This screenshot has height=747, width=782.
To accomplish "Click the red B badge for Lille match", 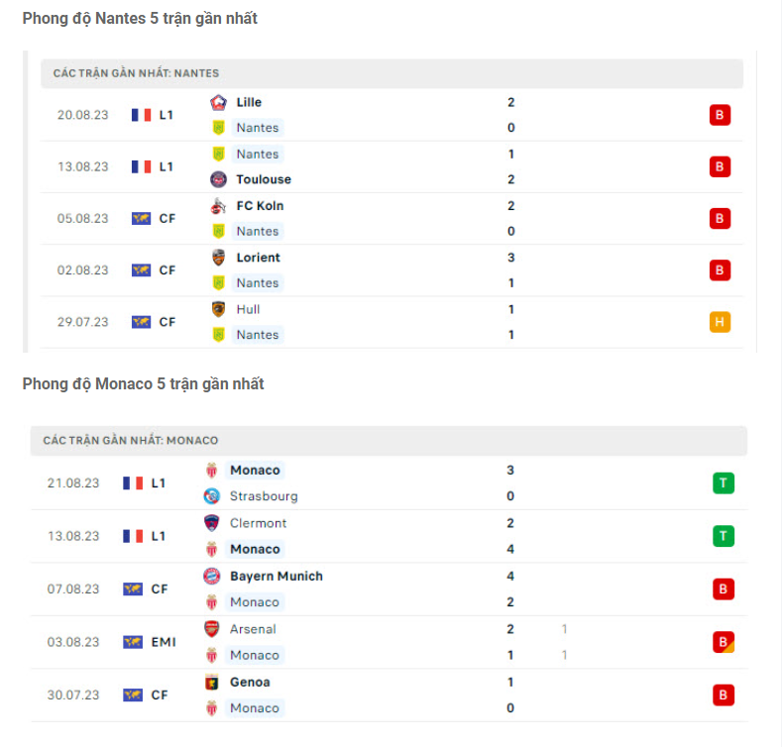I will (x=720, y=115).
